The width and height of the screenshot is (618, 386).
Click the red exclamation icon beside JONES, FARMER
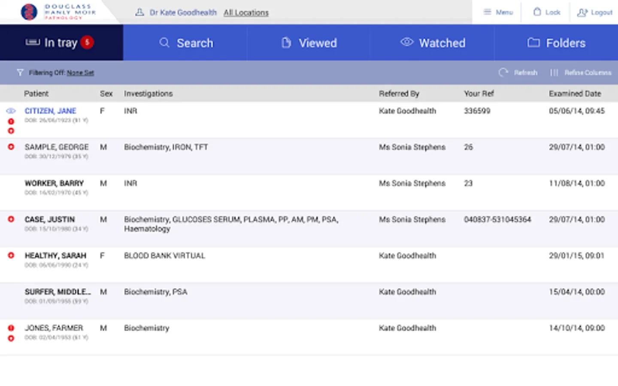(x=11, y=328)
